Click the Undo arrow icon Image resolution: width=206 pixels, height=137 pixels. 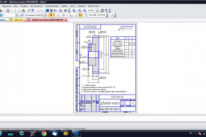tap(38, 10)
